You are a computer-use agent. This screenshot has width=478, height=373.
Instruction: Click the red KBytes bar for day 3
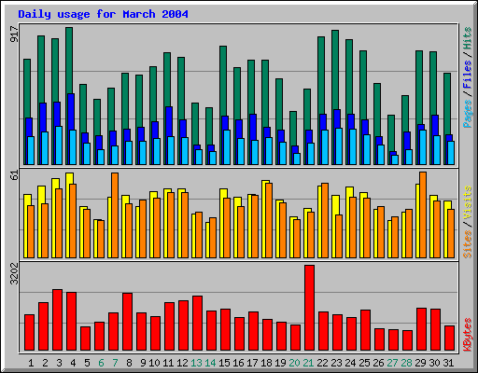coord(58,320)
